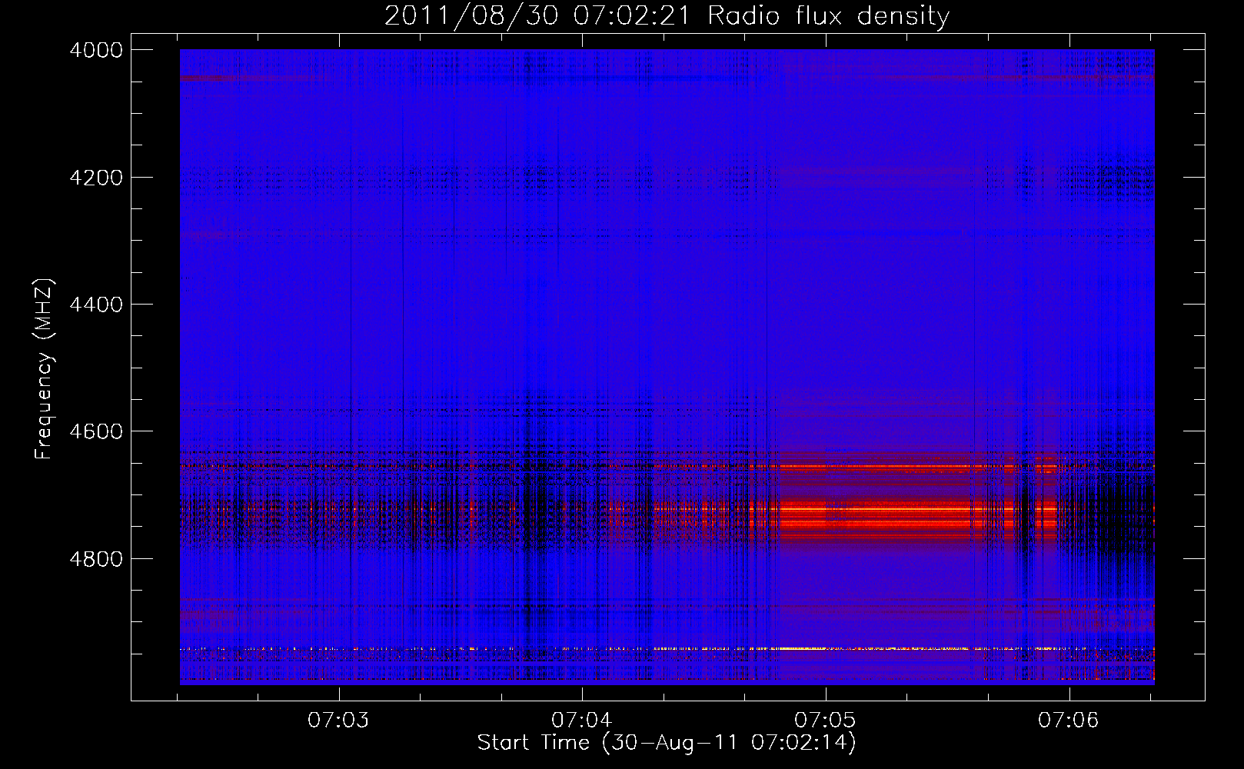The height and width of the screenshot is (769, 1244).
Task: Click the 4800 frequency tick label
Action: pos(96,559)
